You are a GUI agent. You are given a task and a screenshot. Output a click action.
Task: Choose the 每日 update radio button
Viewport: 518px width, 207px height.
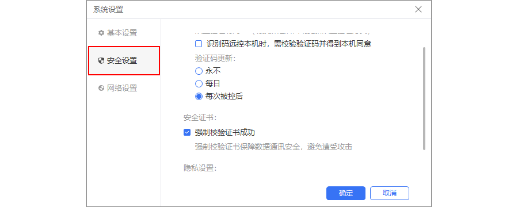pos(199,83)
